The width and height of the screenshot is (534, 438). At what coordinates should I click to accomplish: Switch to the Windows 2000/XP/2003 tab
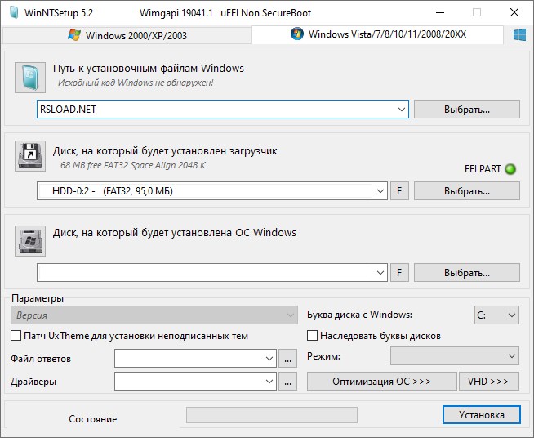click(127, 35)
